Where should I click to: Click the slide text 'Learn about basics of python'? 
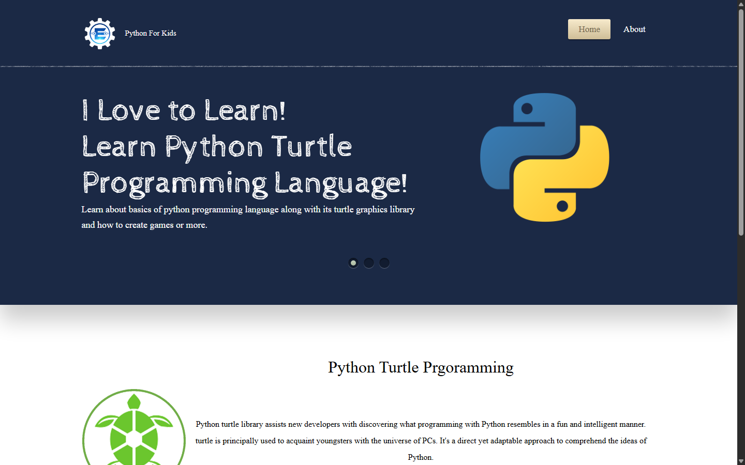(248, 217)
